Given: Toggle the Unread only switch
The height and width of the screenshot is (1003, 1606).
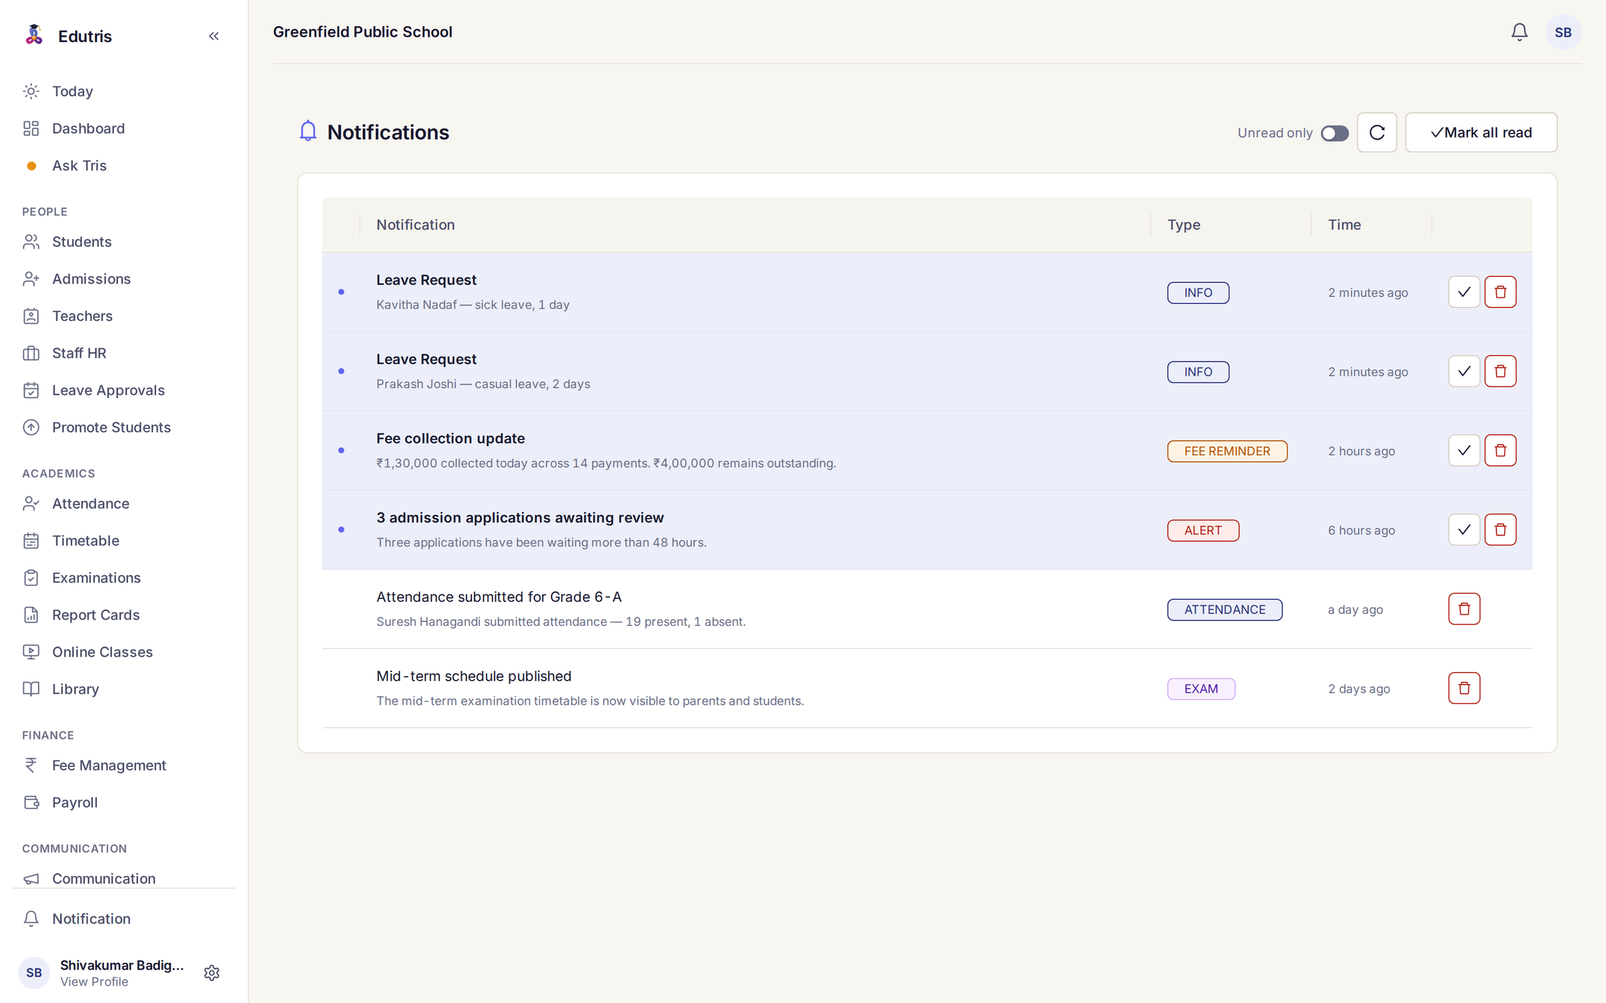Looking at the screenshot, I should 1334,133.
